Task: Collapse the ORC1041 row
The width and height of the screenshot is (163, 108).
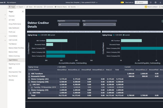Action: pyautogui.click(x=30, y=85)
